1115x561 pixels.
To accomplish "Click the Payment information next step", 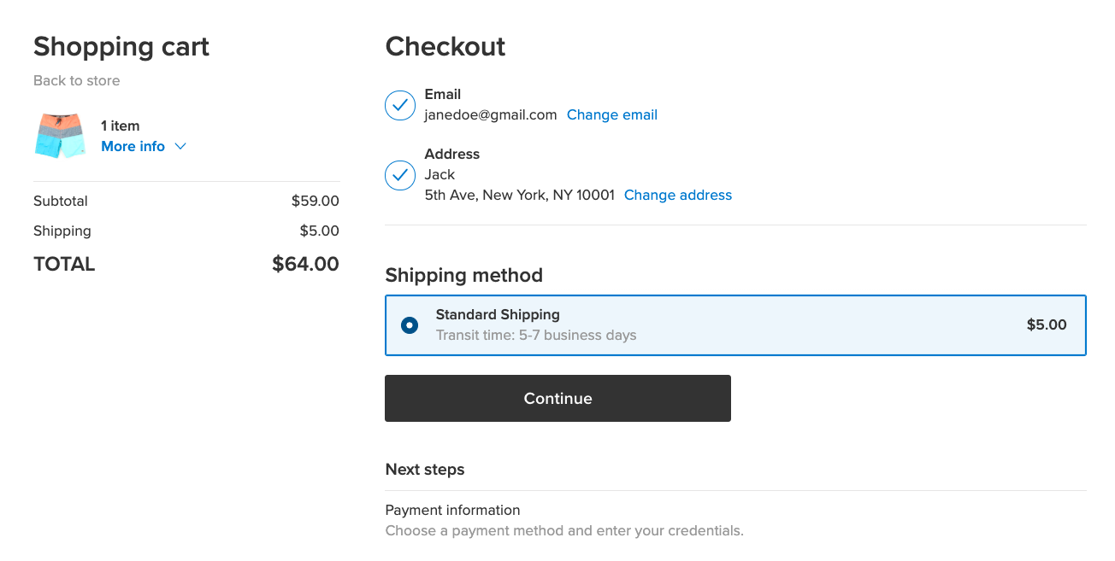I will [x=452, y=510].
